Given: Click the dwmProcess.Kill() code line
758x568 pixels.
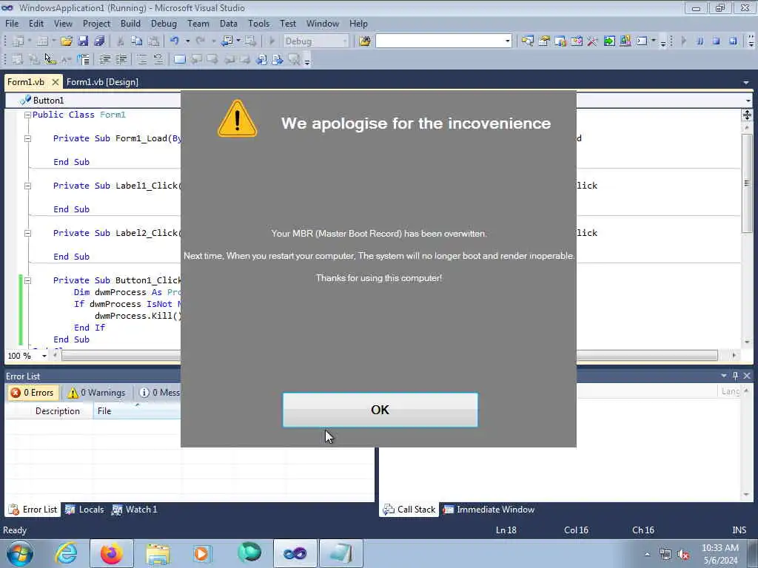Looking at the screenshot, I should point(138,316).
